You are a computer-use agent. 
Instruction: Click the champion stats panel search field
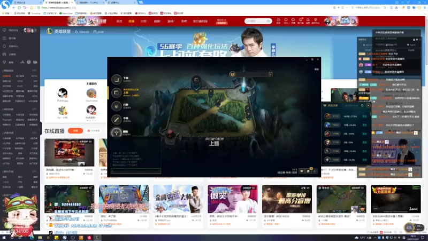[x=351, y=106]
